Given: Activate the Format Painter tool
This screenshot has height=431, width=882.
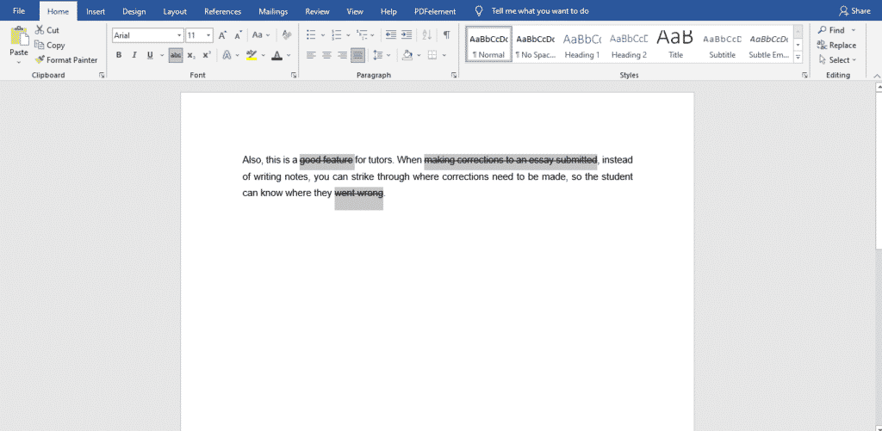Looking at the screenshot, I should (x=65, y=59).
